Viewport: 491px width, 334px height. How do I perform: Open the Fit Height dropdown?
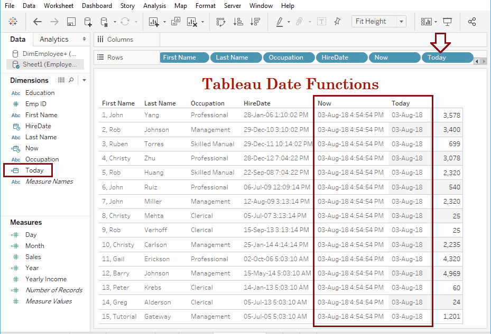click(x=402, y=21)
